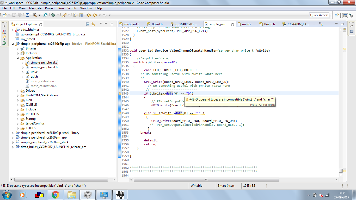Collapse All items in Project Explorer

[x=88, y=24]
